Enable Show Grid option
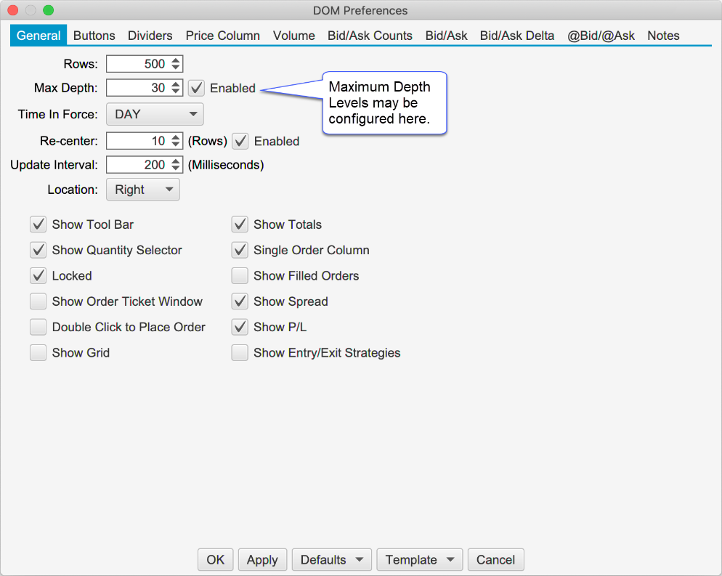The width and height of the screenshot is (722, 576). coord(38,353)
